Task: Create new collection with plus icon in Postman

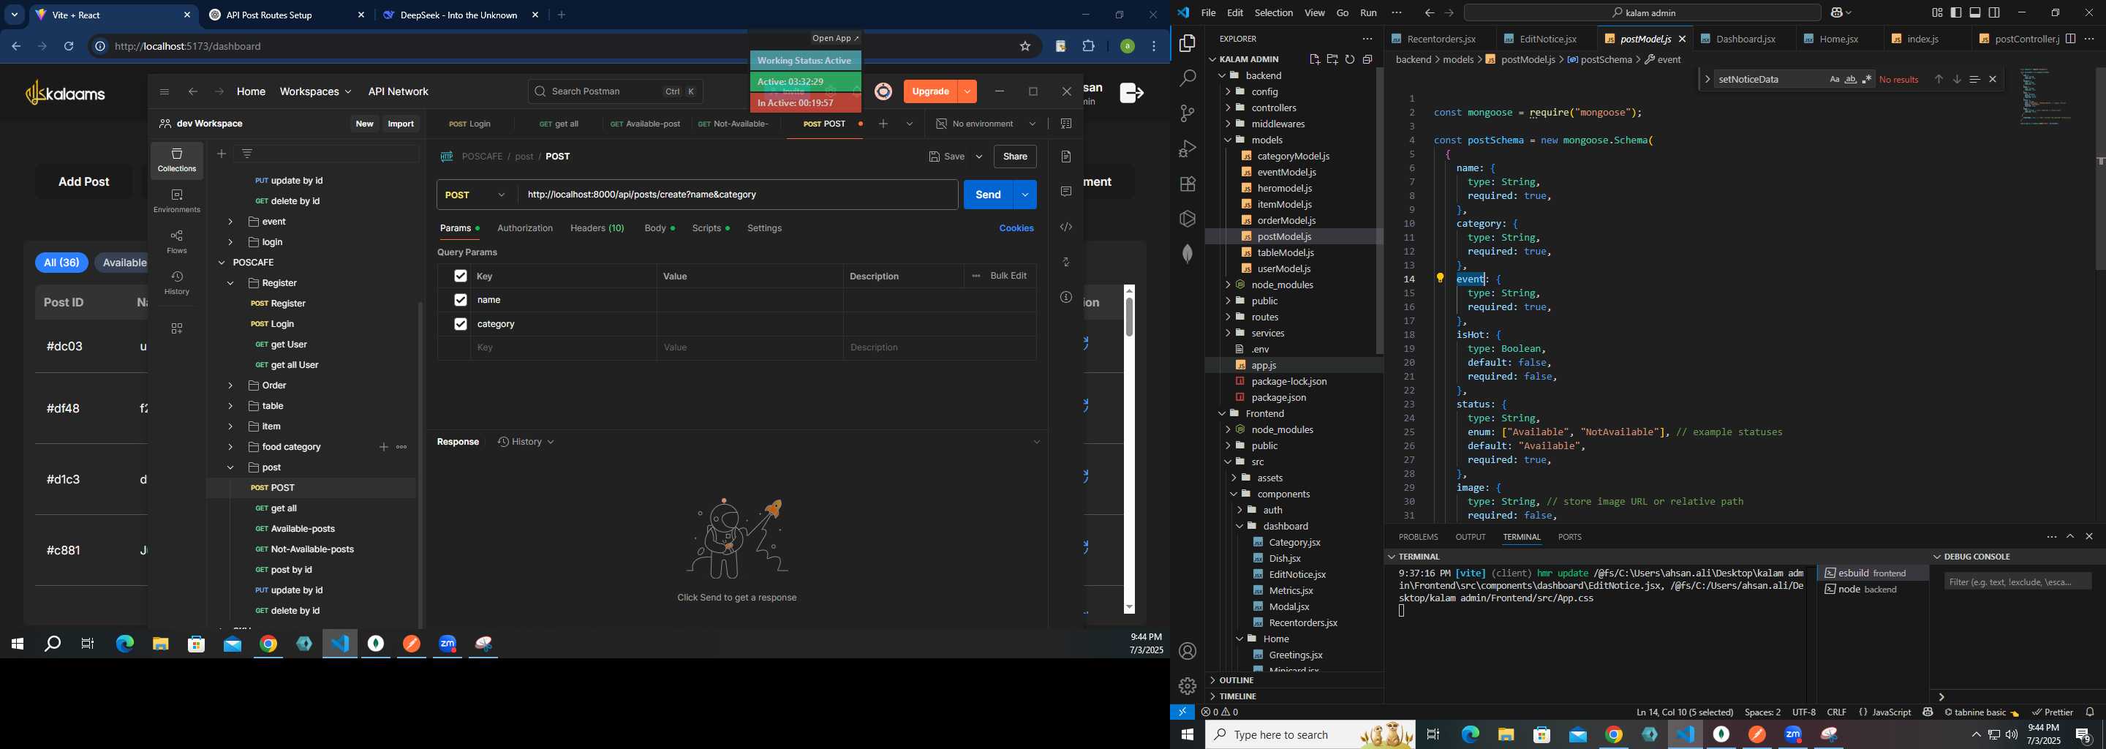Action: point(222,154)
